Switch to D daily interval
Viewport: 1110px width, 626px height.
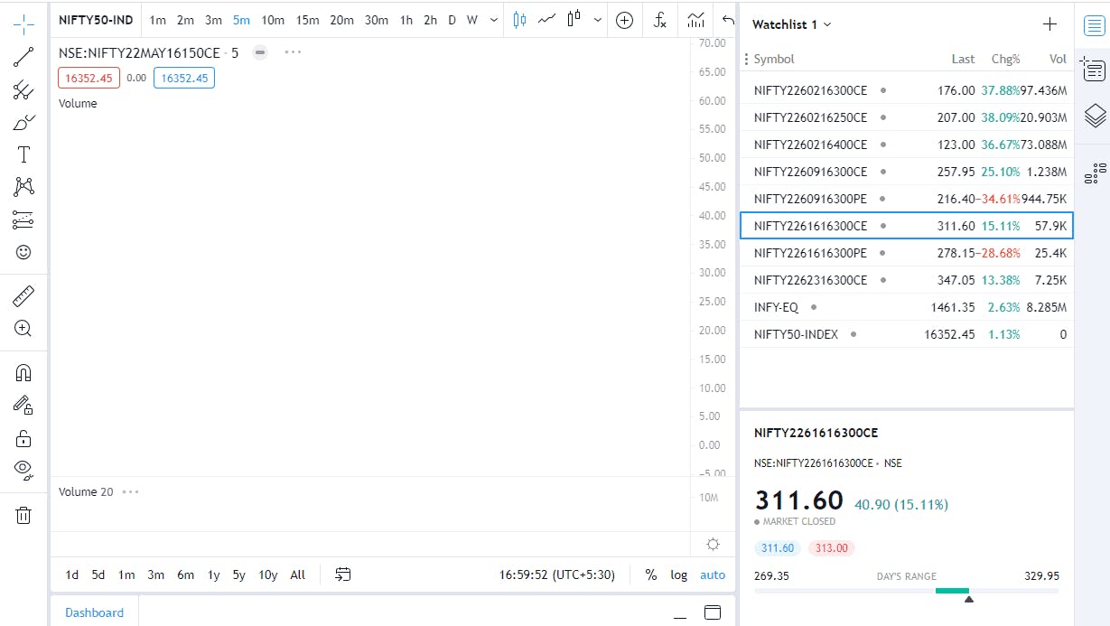(x=452, y=20)
